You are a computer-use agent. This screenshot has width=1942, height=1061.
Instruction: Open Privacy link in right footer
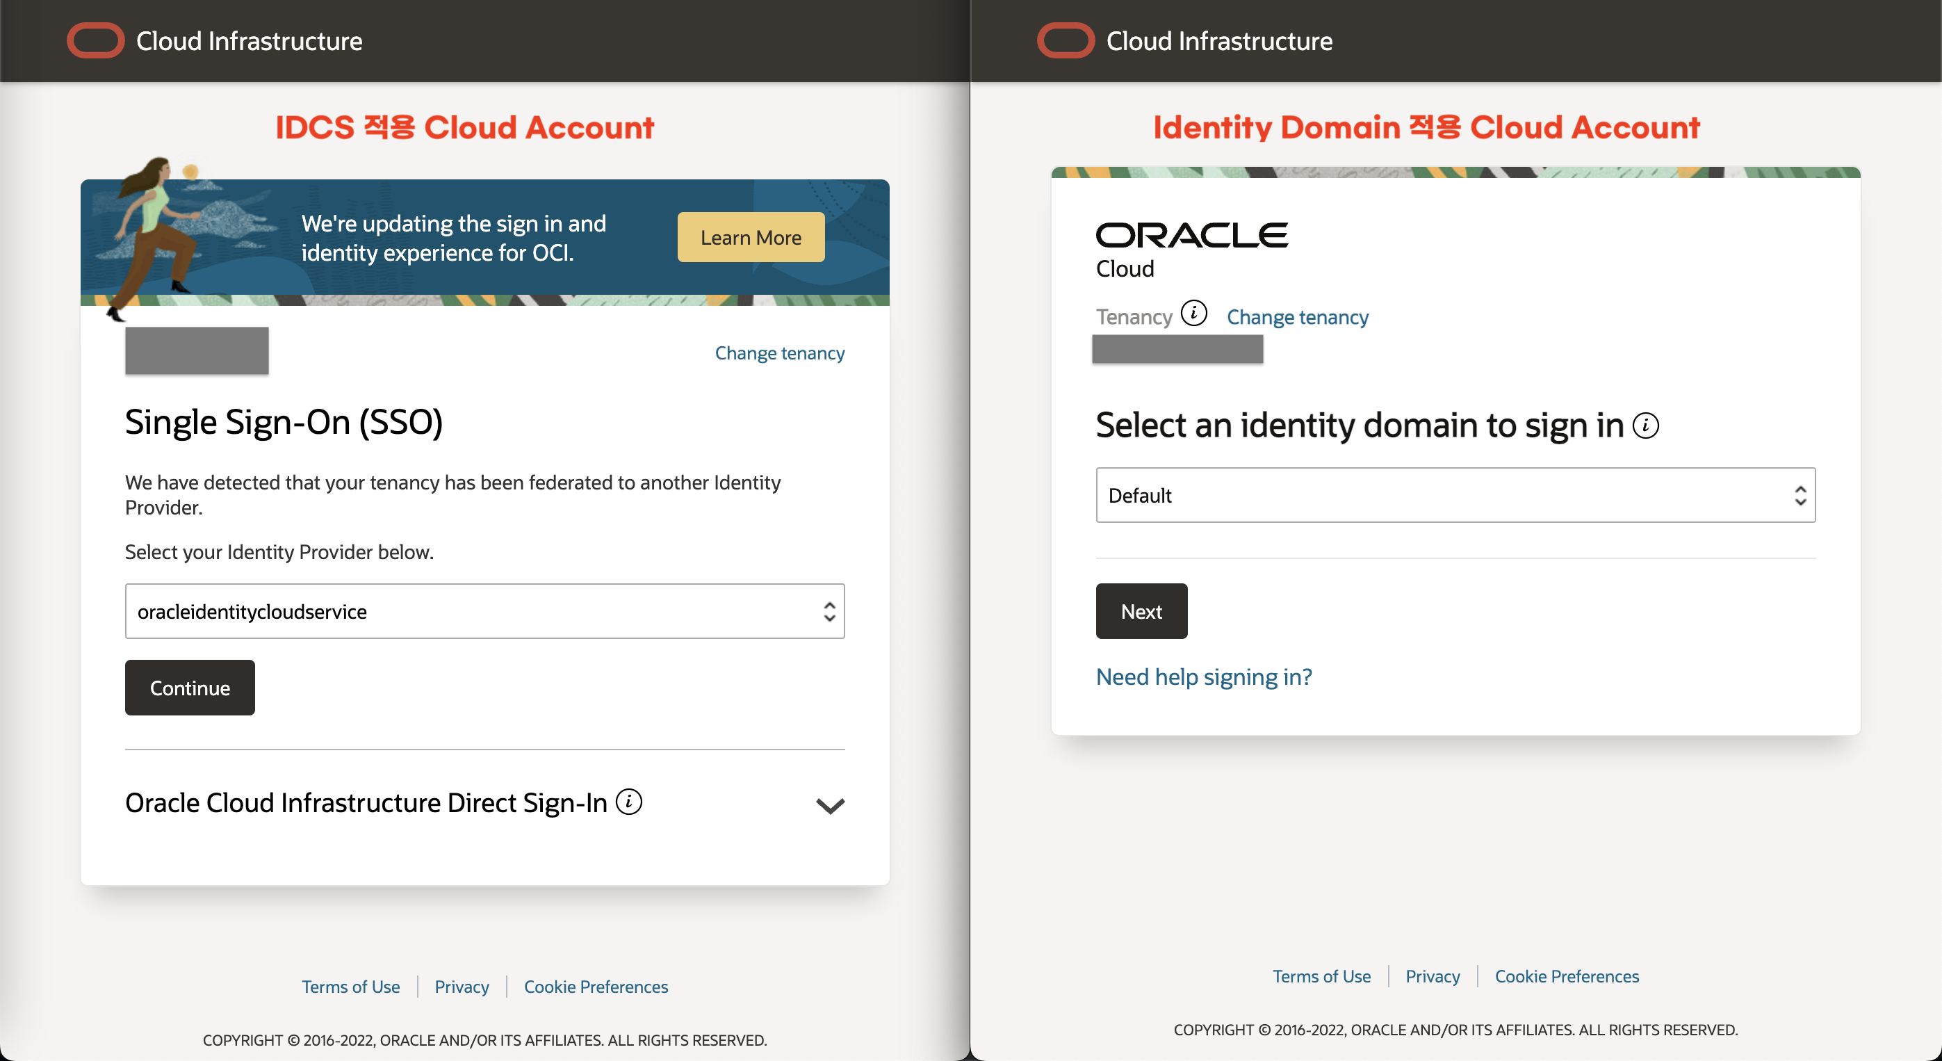pyautogui.click(x=1433, y=975)
